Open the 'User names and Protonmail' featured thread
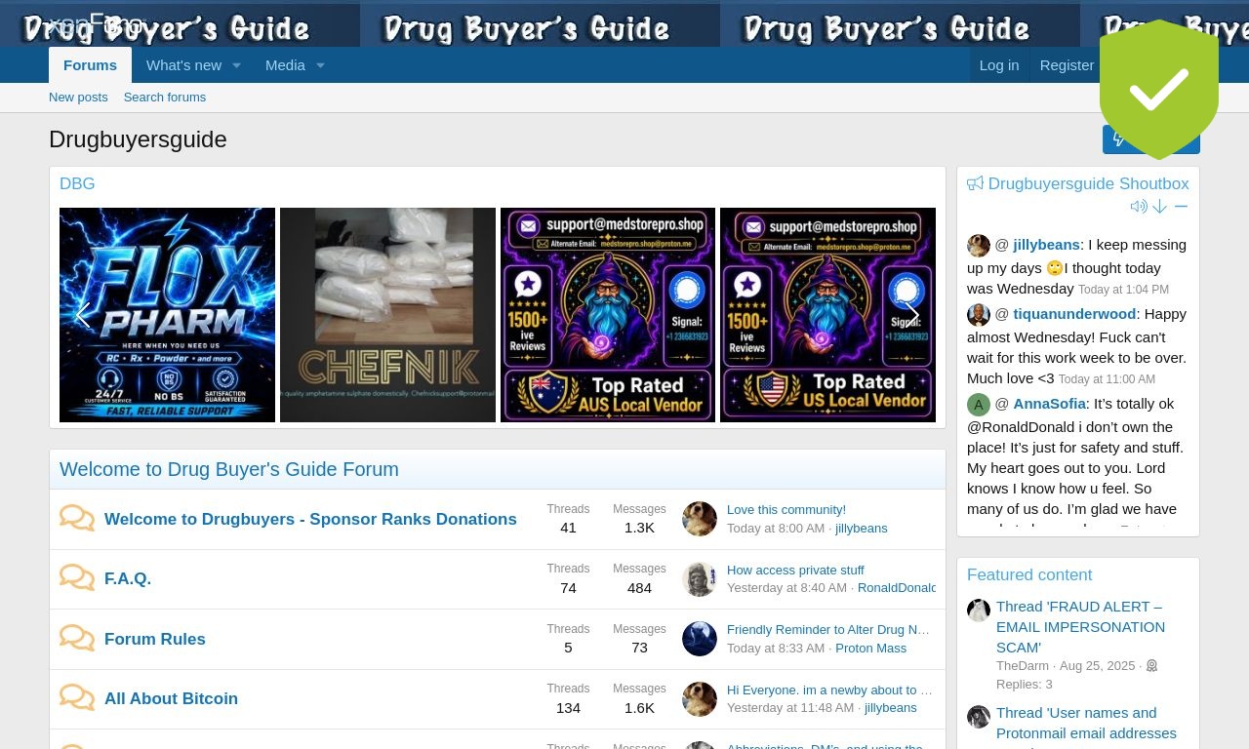 pos(1086,723)
